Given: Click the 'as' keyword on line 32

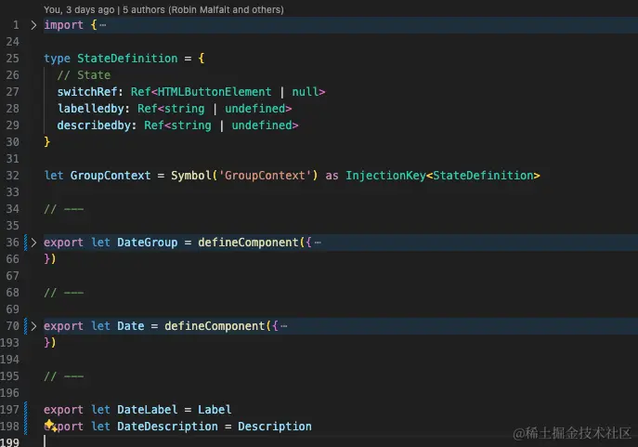Looking at the screenshot, I should click(x=332, y=176).
